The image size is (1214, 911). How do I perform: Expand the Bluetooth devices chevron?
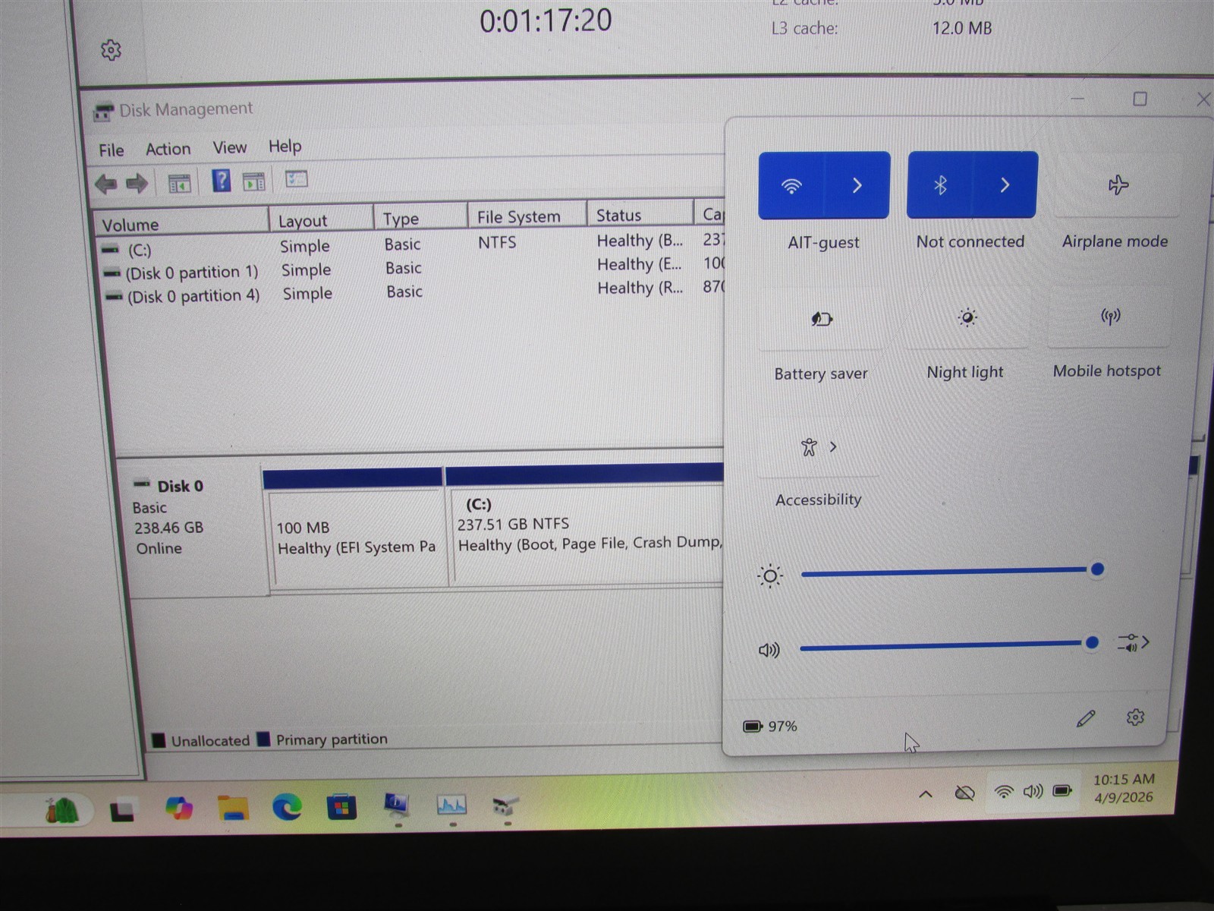[1005, 184]
